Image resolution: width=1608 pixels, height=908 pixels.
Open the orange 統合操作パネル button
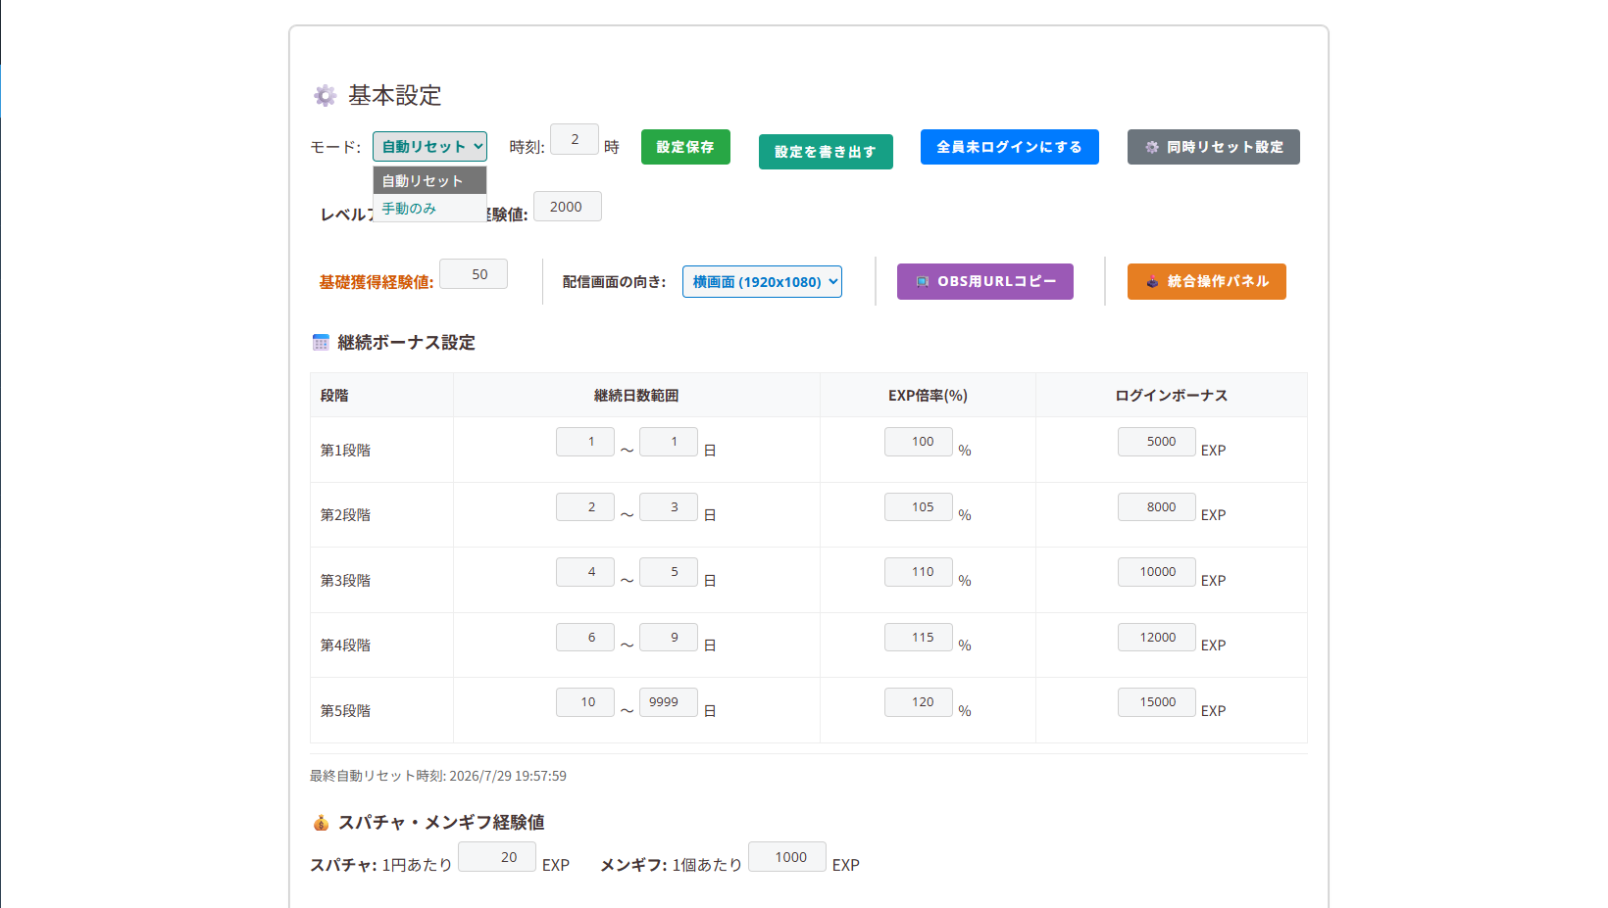point(1206,281)
